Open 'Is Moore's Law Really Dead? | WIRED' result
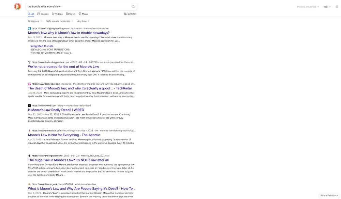 coord(56,110)
